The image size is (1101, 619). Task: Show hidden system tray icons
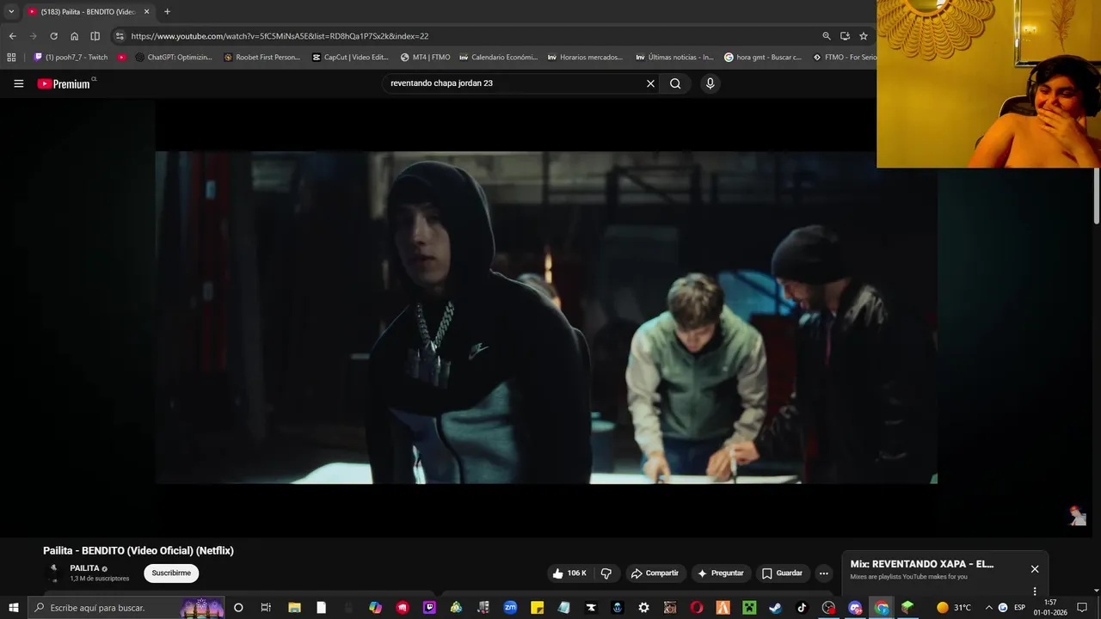coord(988,608)
